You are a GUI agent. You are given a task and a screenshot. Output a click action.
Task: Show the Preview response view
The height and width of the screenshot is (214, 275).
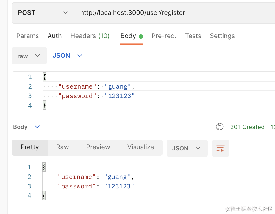(98, 147)
